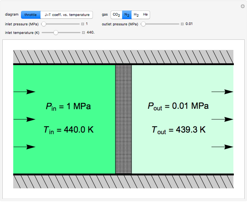Switch to J-T coeff. vs. temperature diagram
Image resolution: width=247 pixels, height=202 pixels.
pos(67,15)
